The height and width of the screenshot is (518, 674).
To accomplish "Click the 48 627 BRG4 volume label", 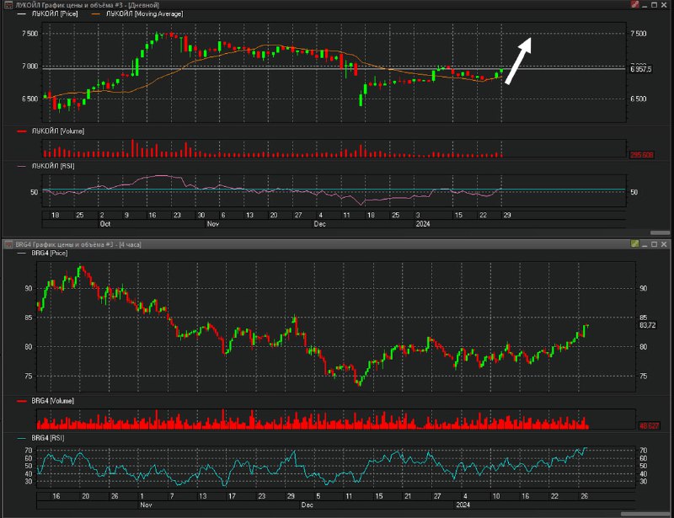I will coord(649,425).
